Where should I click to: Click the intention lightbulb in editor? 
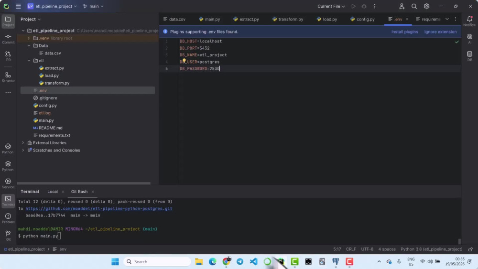click(x=184, y=61)
